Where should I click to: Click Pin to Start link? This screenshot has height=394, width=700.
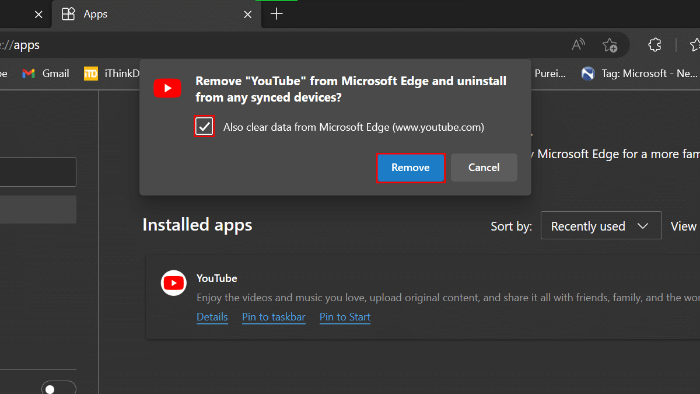coord(345,317)
